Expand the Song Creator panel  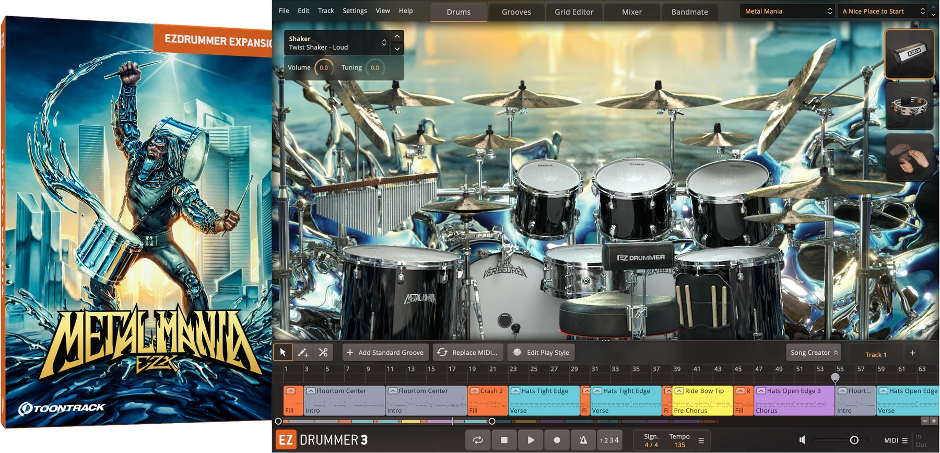pyautogui.click(x=814, y=353)
